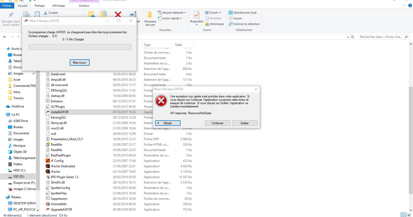Click the Propriétés checkmark icon
413x217 pixels.
coord(197,15)
